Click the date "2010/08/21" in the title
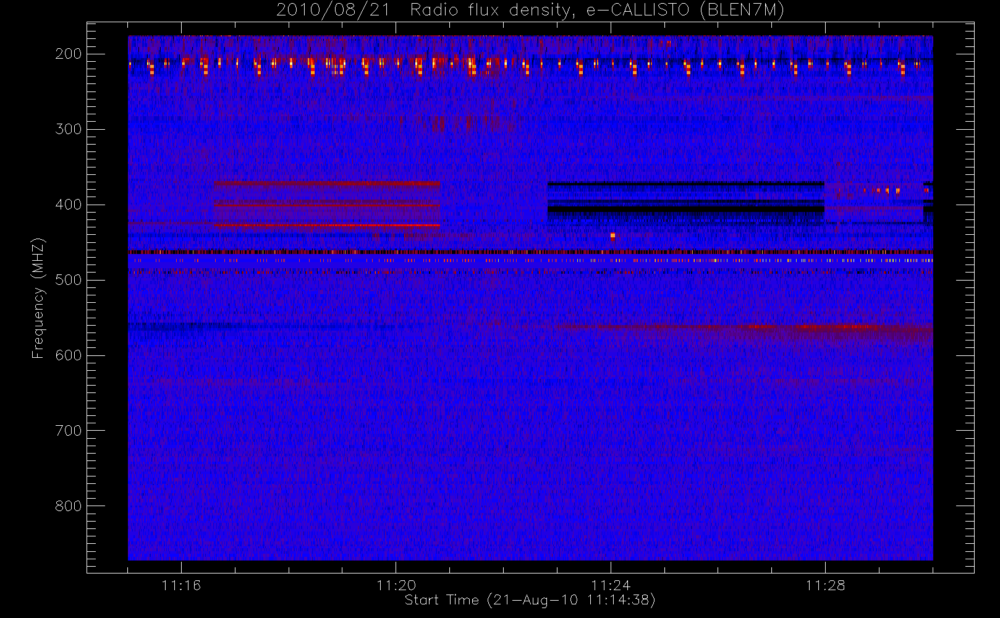Screen dimensions: 1000x618 (333, 11)
